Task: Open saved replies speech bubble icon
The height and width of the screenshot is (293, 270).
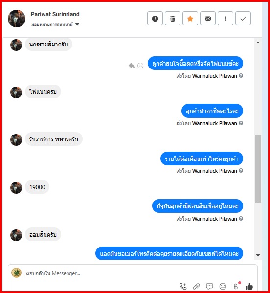Action: point(209,286)
